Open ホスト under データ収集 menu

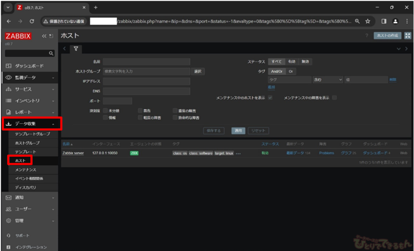tap(20, 161)
